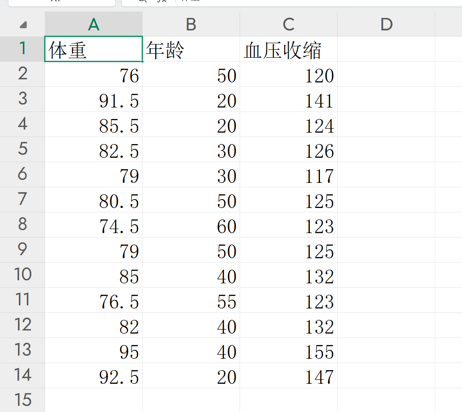Select column header A
The width and height of the screenshot is (462, 412).
tap(93, 24)
